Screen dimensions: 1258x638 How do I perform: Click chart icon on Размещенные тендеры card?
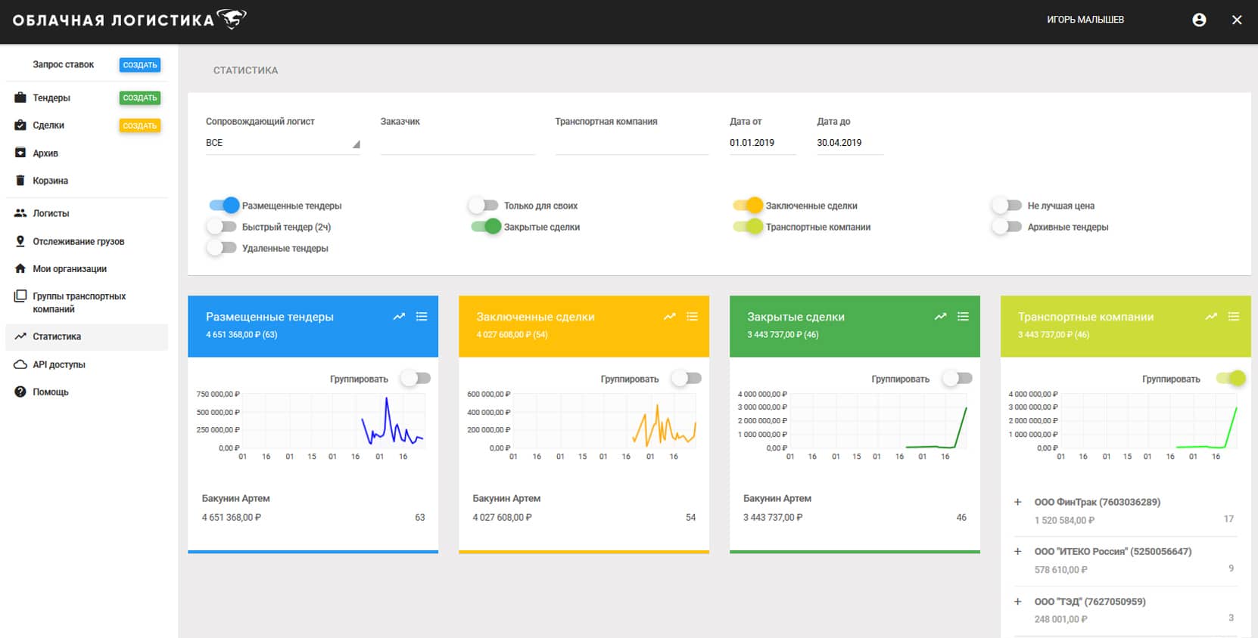coord(399,317)
